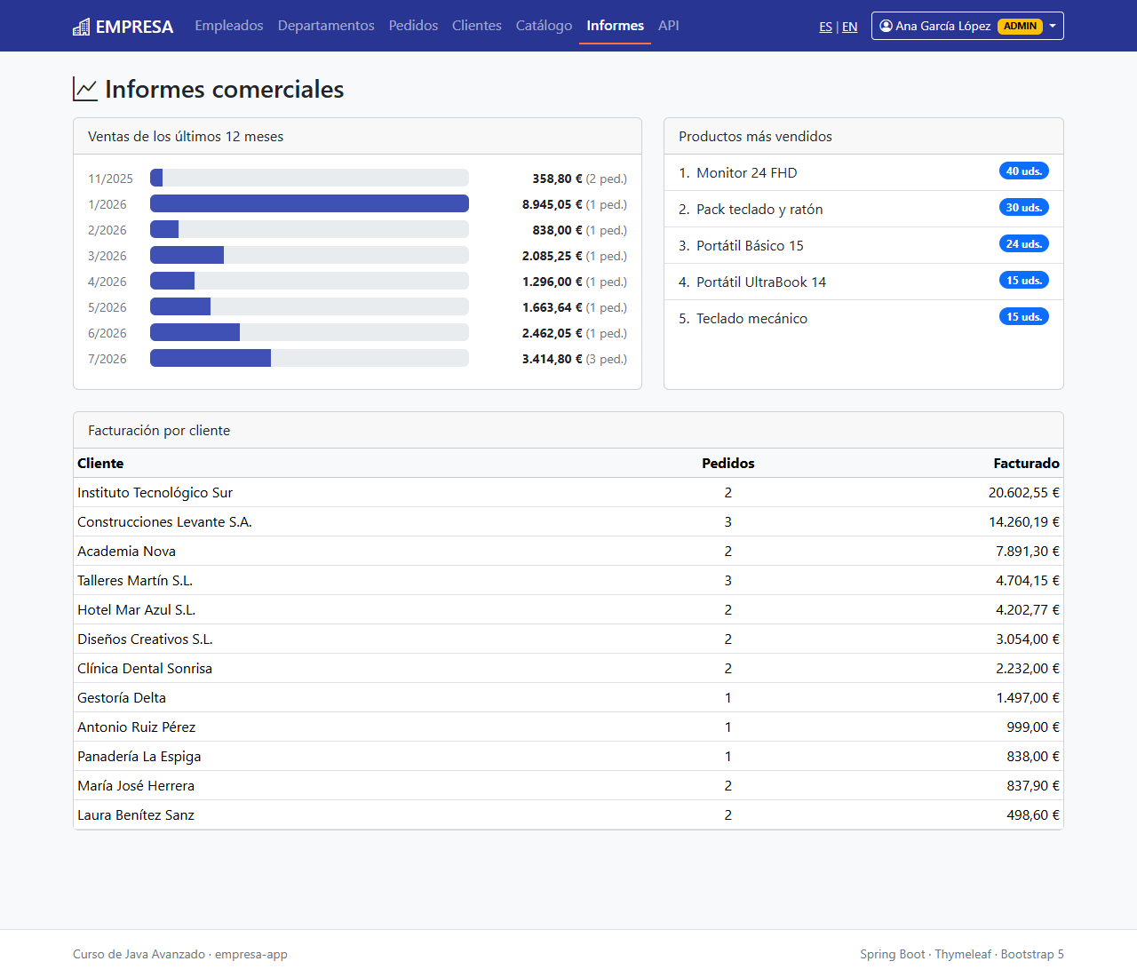Click the Cliente column header
1137x977 pixels.
click(x=100, y=463)
